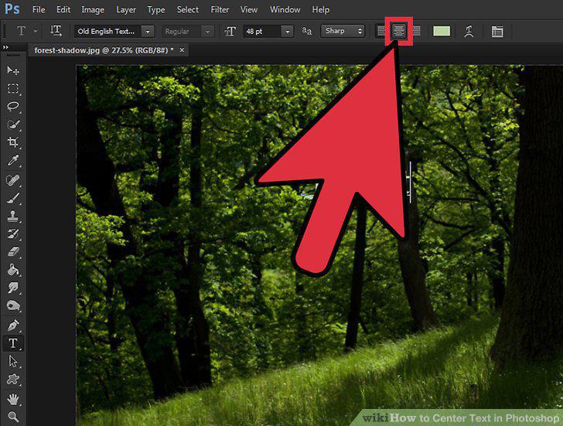Select the Move tool

pos(13,70)
